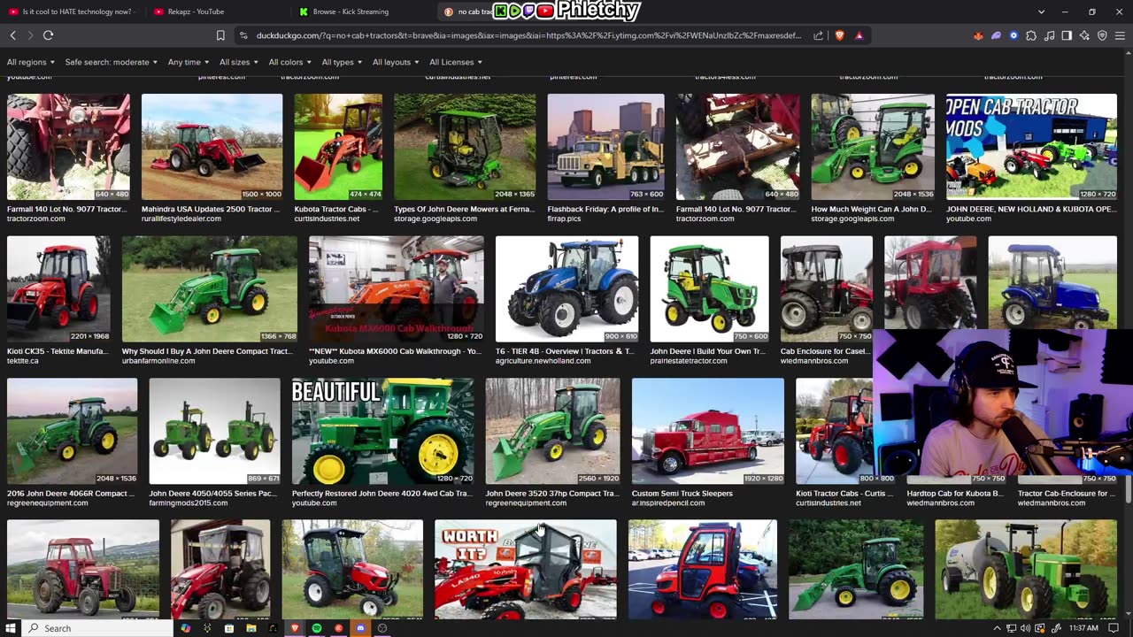Open Leo AI sparkle icon
Image resolution: width=1133 pixels, height=637 pixels.
pos(1084,35)
